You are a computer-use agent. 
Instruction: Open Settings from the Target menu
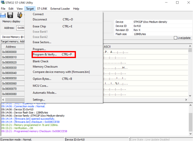[39, 100]
